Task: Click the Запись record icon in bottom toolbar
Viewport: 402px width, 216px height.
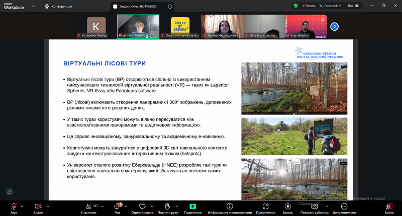Action: click(287, 207)
